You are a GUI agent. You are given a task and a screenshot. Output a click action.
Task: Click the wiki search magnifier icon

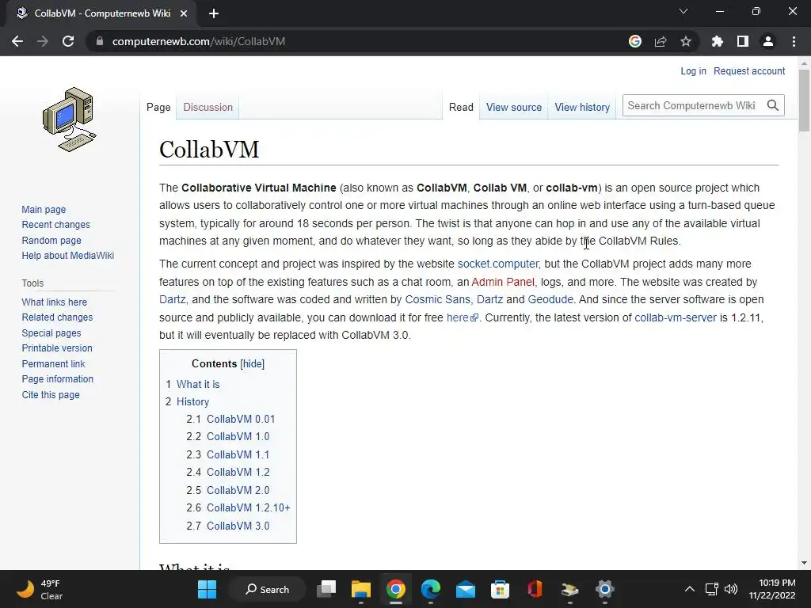[x=773, y=105]
